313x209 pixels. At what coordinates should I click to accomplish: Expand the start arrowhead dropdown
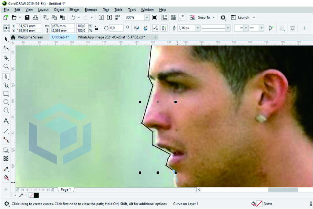click(x=246, y=28)
